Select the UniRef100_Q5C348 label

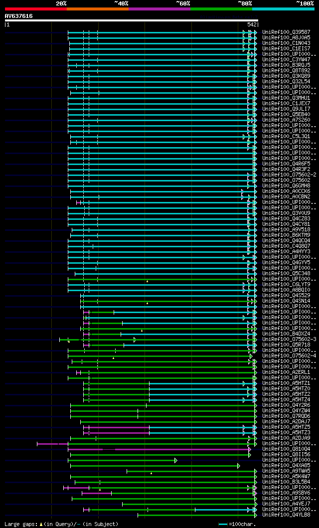(287, 273)
